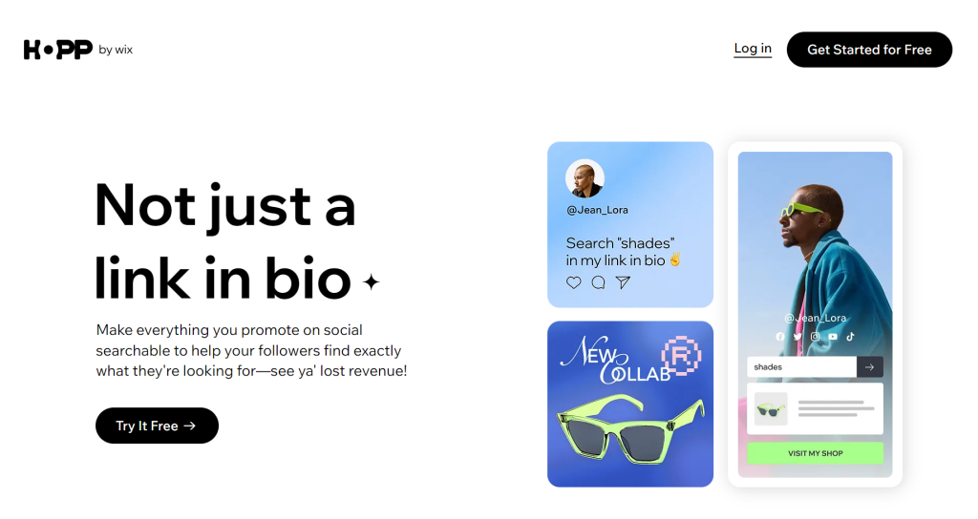This screenshot has height=519, width=978.
Task: Click the YouTube icon in phone mockup
Action: point(833,337)
